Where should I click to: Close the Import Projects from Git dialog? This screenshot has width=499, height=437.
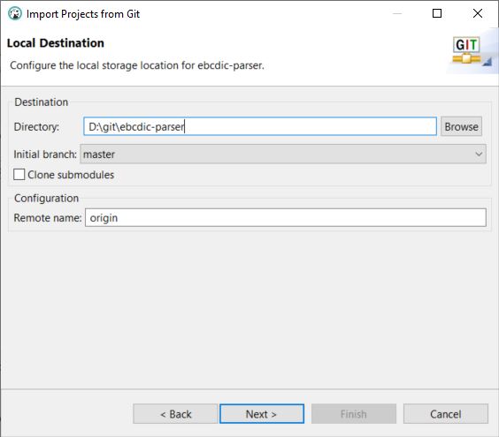pos(478,13)
